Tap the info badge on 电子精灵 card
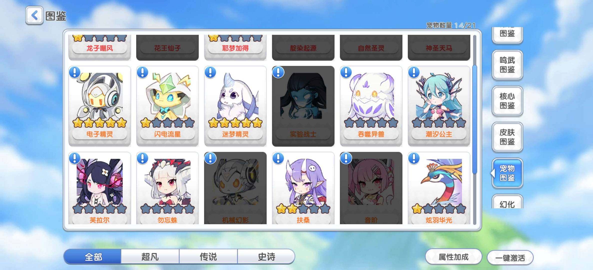Image resolution: width=593 pixels, height=270 pixels. [x=74, y=72]
